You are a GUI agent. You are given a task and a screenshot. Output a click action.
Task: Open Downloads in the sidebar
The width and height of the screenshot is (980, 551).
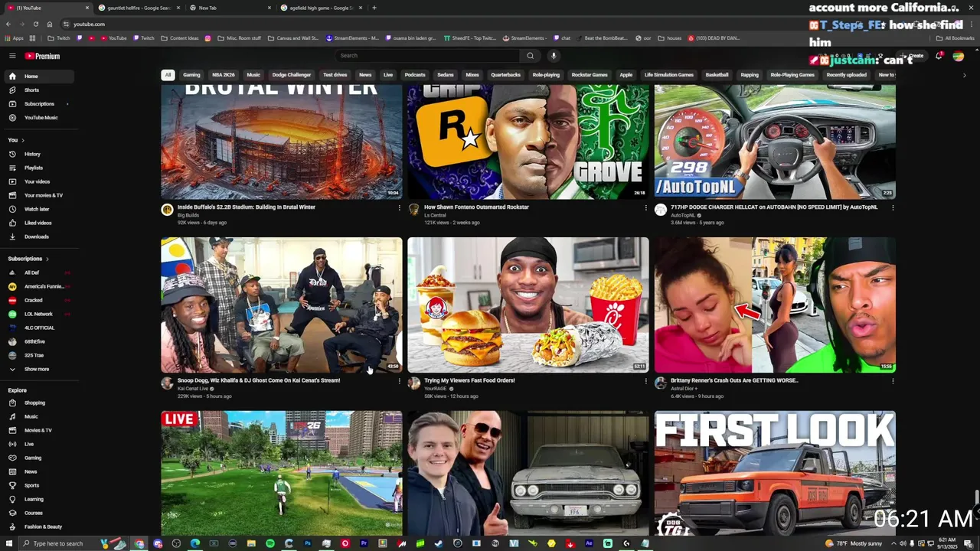pos(38,236)
